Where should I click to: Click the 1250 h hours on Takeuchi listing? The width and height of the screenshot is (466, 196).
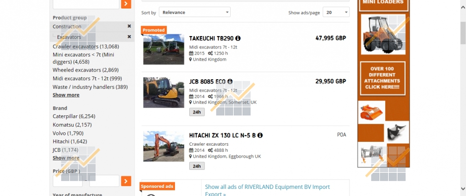click(221, 53)
